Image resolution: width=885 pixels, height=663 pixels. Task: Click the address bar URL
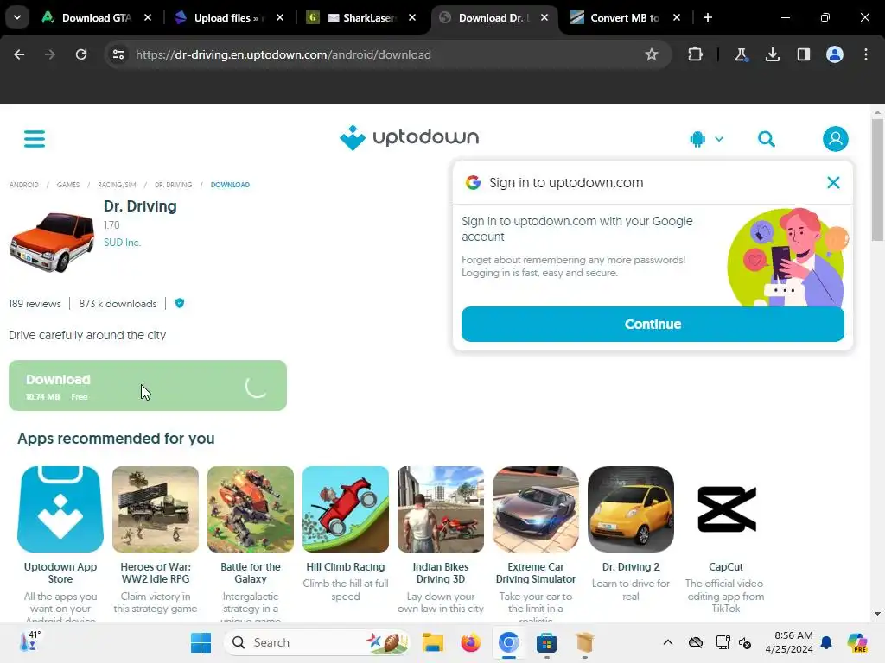283,54
